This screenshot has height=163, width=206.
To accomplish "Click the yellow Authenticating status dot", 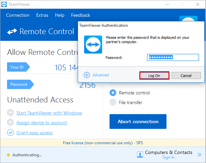I will point(8,155).
